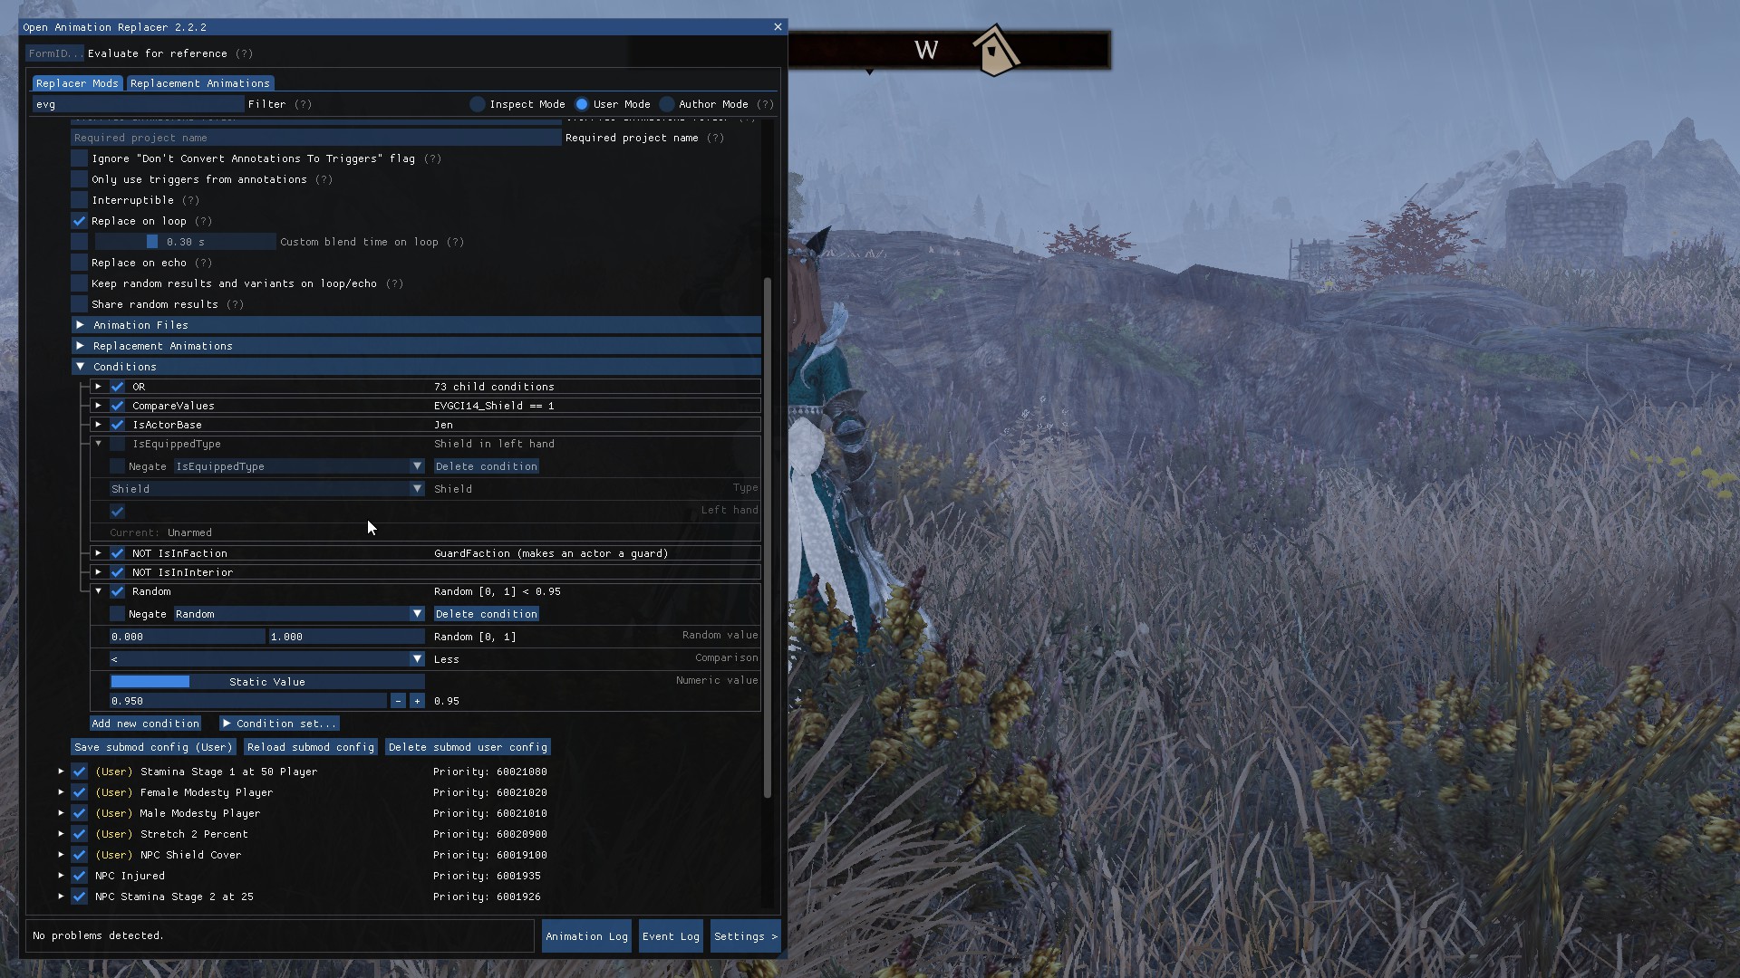This screenshot has width=1740, height=978.
Task: Click help (?) next to Author Mode
Action: coord(766,104)
